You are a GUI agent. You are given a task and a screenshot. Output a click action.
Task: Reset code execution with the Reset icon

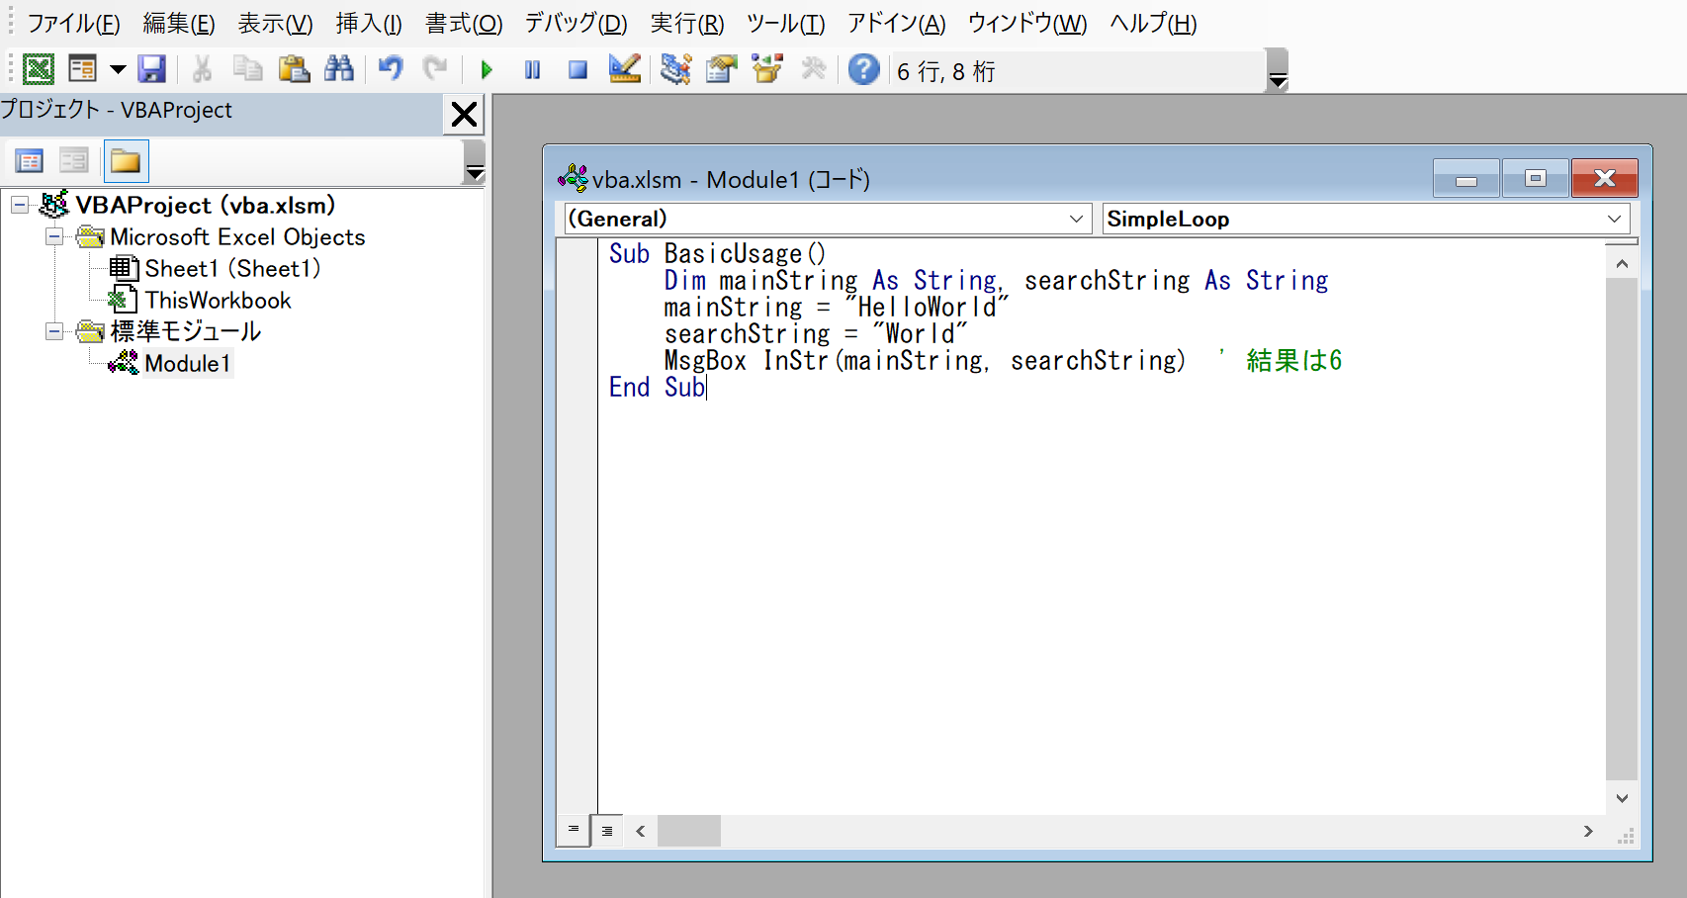click(577, 68)
